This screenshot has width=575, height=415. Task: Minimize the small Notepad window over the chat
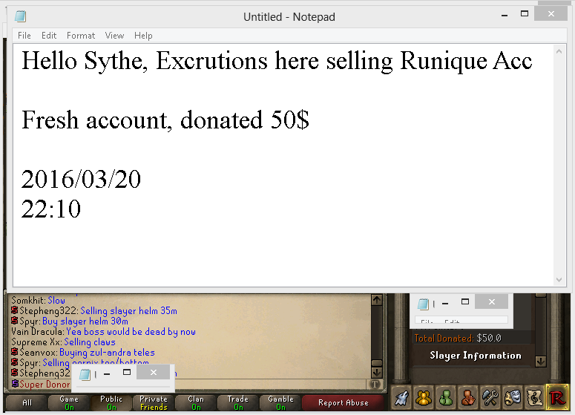(107, 374)
